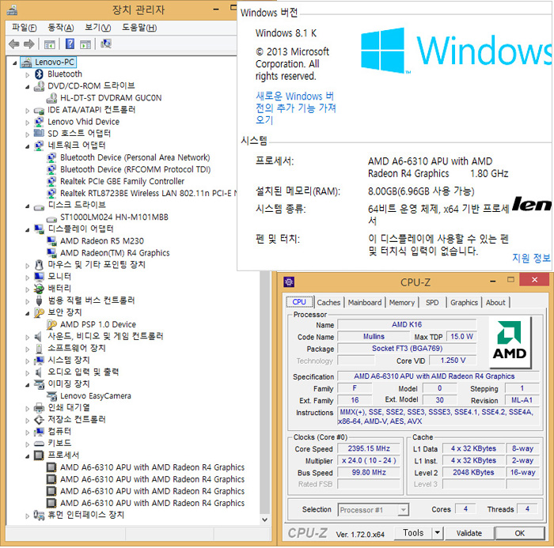Select the HL-DT-ST DVDRAM GUC0N drive icon

tap(51, 98)
